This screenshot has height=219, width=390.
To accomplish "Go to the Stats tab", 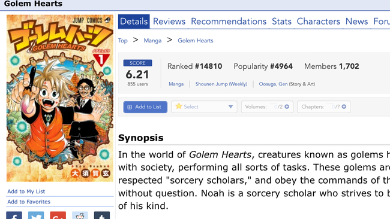I will 281,22.
